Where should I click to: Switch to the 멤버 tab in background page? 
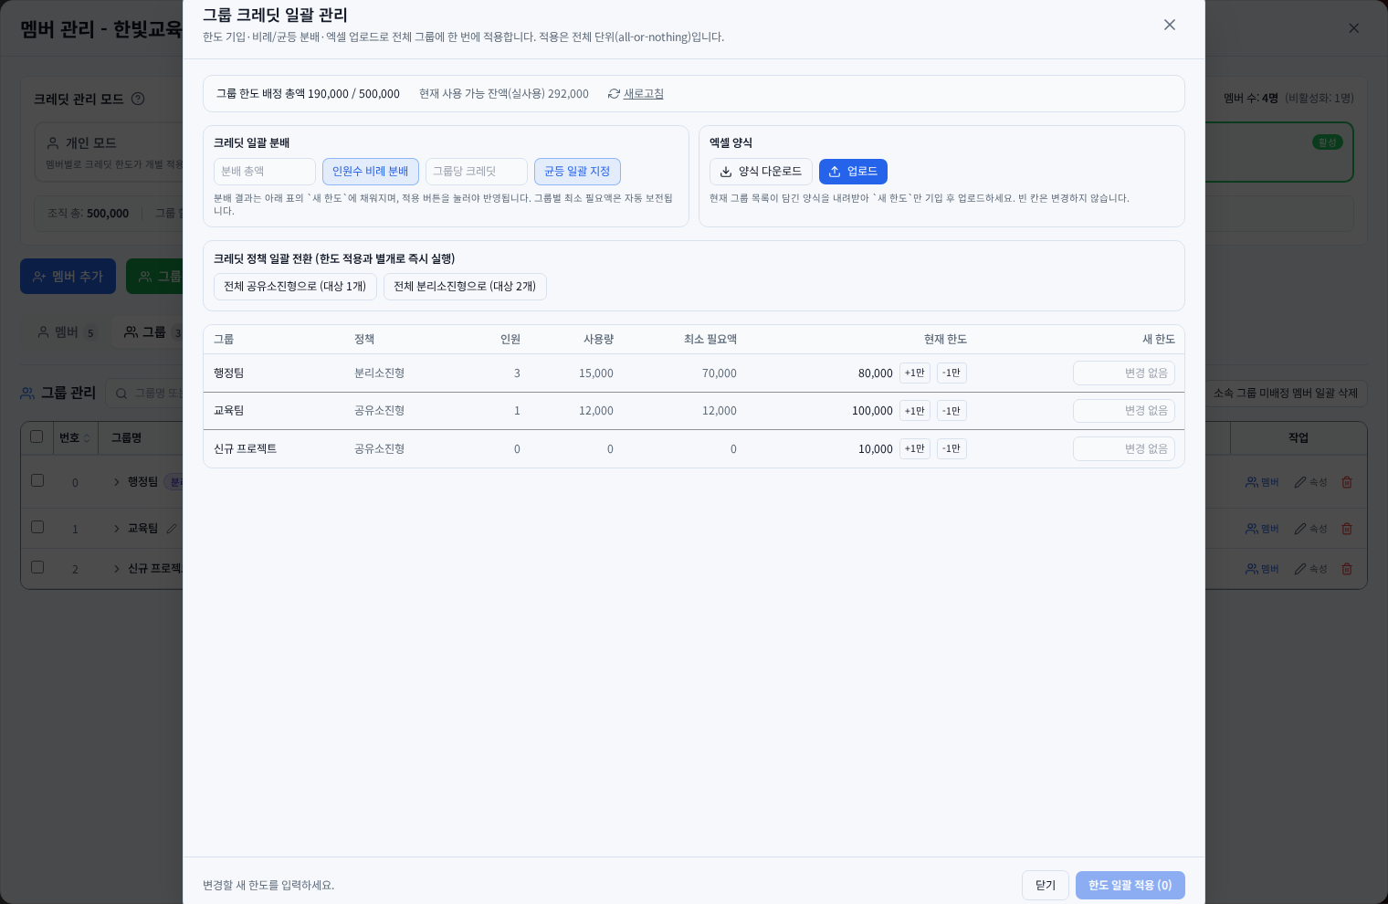pyautogui.click(x=67, y=332)
